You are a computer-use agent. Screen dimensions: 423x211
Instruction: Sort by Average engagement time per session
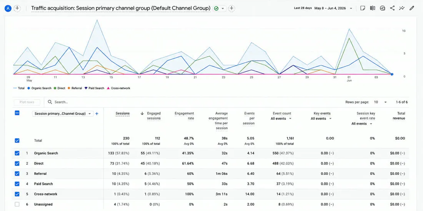click(218, 121)
